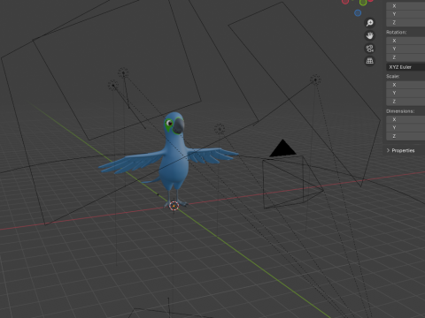Activate the hand pan view icon
Viewport: 425px width, 318px height.
[x=369, y=35]
